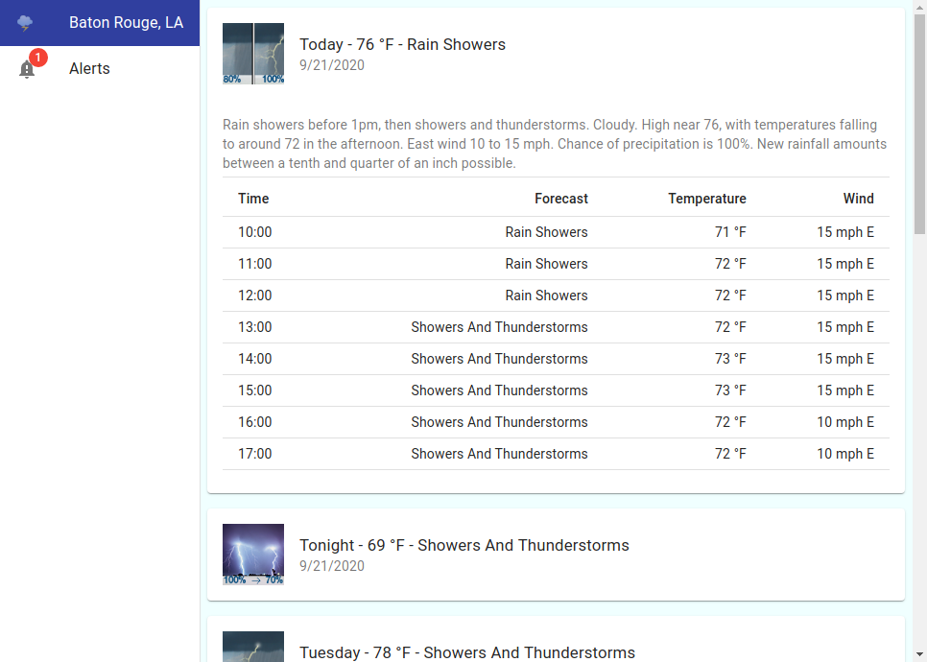Click the Today detailed forecast description paragraph
Screen dimensions: 927x662
[x=555, y=144]
